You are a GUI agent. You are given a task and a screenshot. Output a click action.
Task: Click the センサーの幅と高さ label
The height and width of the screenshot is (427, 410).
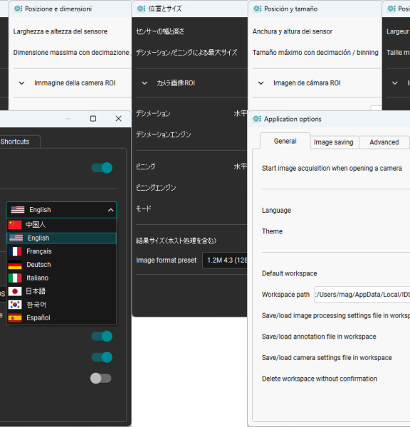(x=160, y=31)
